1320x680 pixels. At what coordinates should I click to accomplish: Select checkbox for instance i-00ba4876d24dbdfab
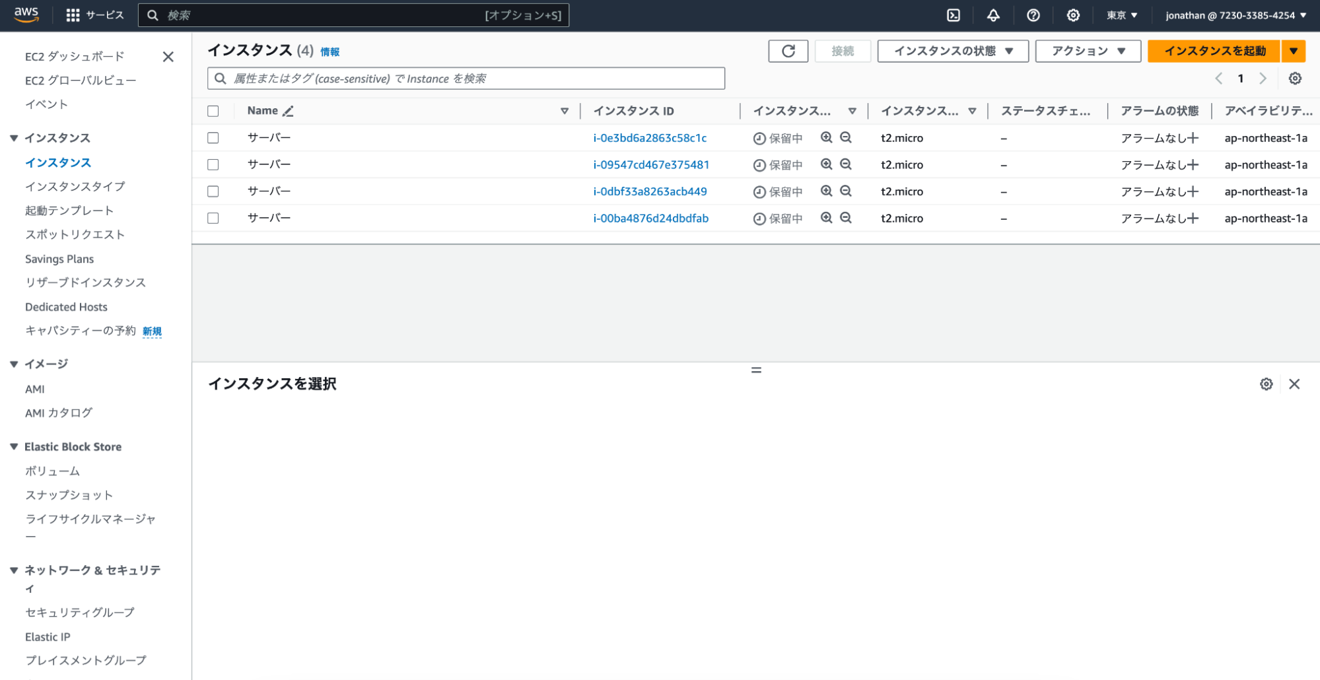(213, 218)
